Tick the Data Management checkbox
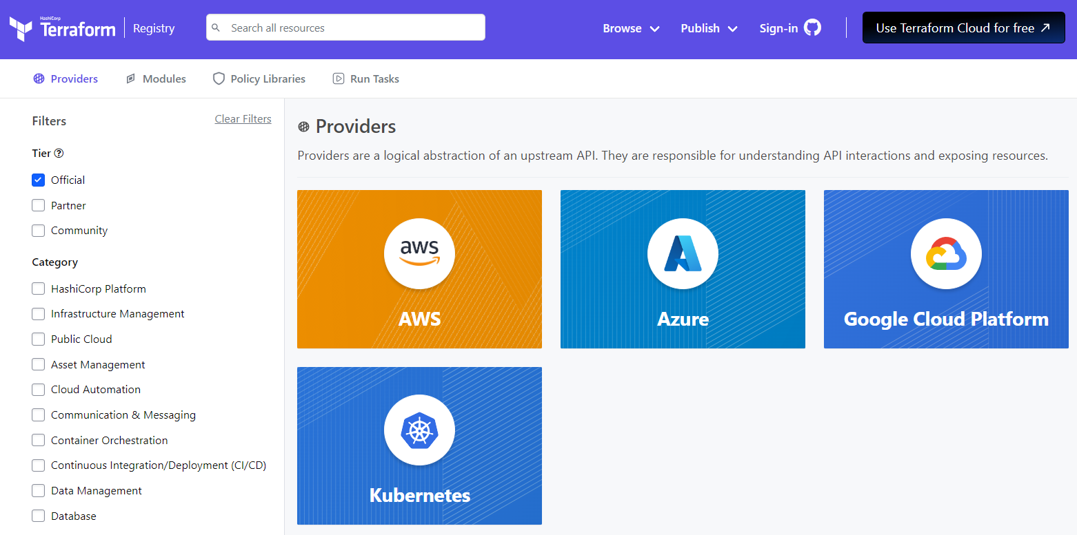The image size is (1077, 535). [39, 491]
